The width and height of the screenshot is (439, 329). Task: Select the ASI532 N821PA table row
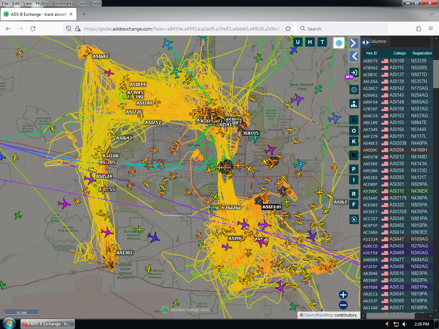(x=397, y=287)
